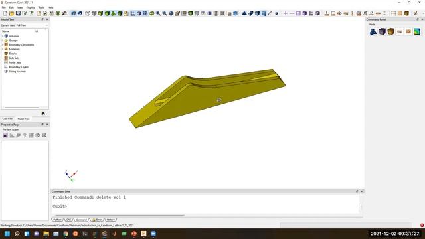Image resolution: width=425 pixels, height=239 pixels.
Task: Click the pin tool icon in Properties Page
Action: click(25, 135)
